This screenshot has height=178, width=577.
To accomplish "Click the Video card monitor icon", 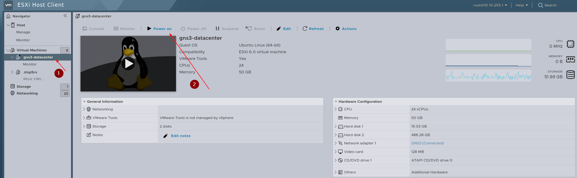I will [340, 152].
